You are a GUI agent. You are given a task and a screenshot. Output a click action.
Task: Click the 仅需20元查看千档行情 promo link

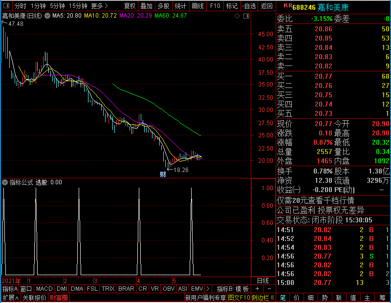tap(315, 200)
